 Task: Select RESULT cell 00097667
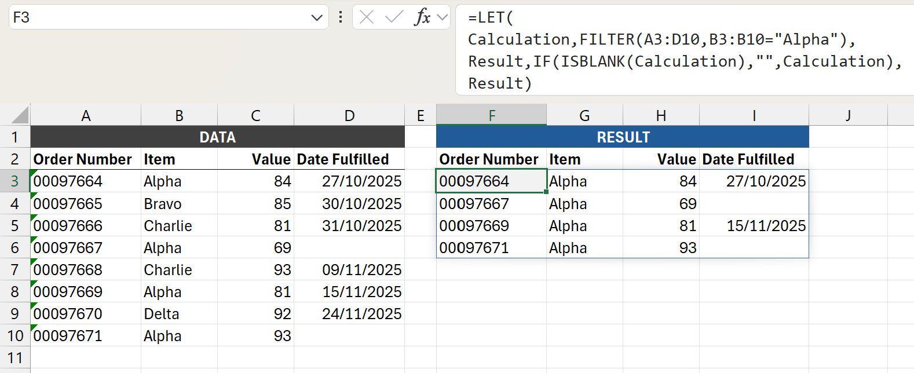[x=492, y=203]
